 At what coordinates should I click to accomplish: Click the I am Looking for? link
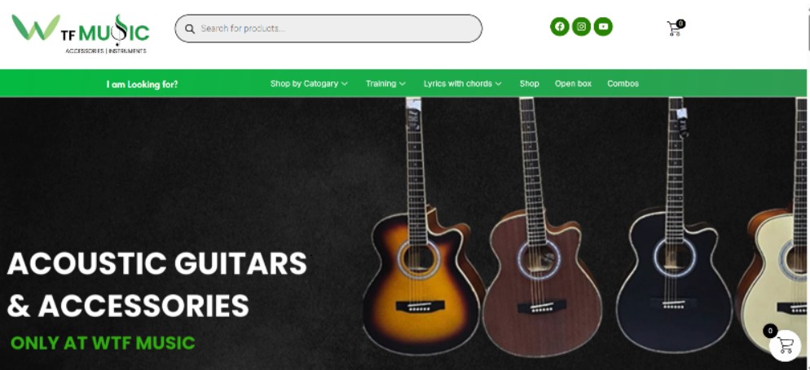pos(142,84)
